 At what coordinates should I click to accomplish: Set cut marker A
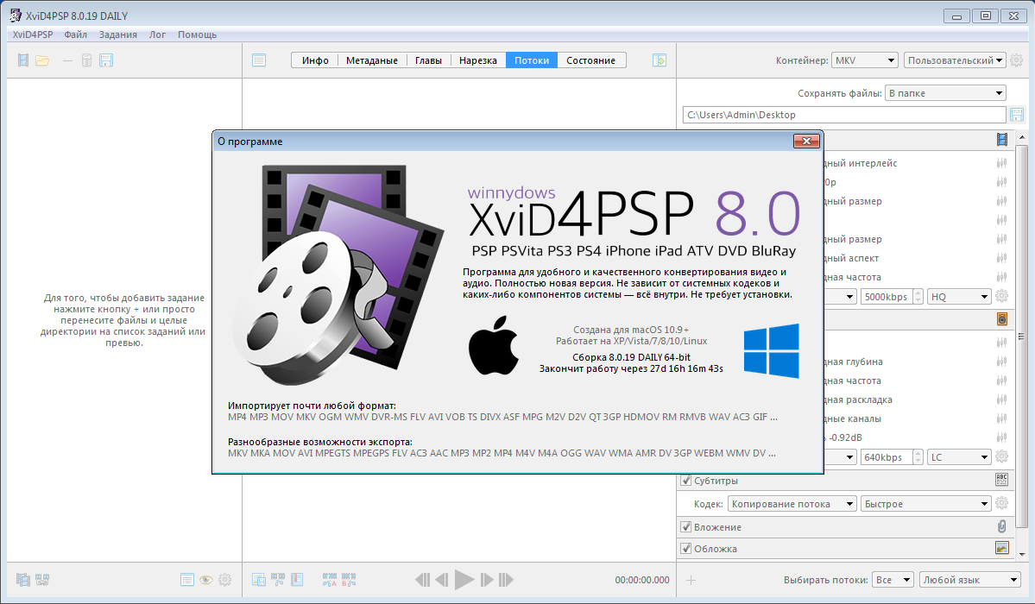(x=330, y=580)
